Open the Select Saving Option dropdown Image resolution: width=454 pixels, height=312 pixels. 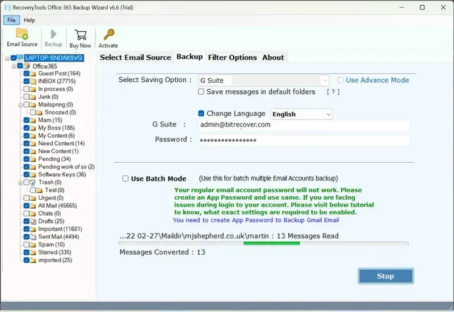263,81
